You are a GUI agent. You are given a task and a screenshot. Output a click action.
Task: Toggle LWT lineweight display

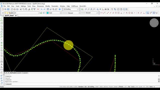click(x=125, y=87)
